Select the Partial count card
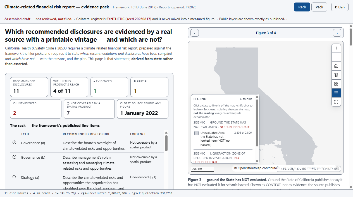Viewport: 353px width, 197px height. coord(149,87)
